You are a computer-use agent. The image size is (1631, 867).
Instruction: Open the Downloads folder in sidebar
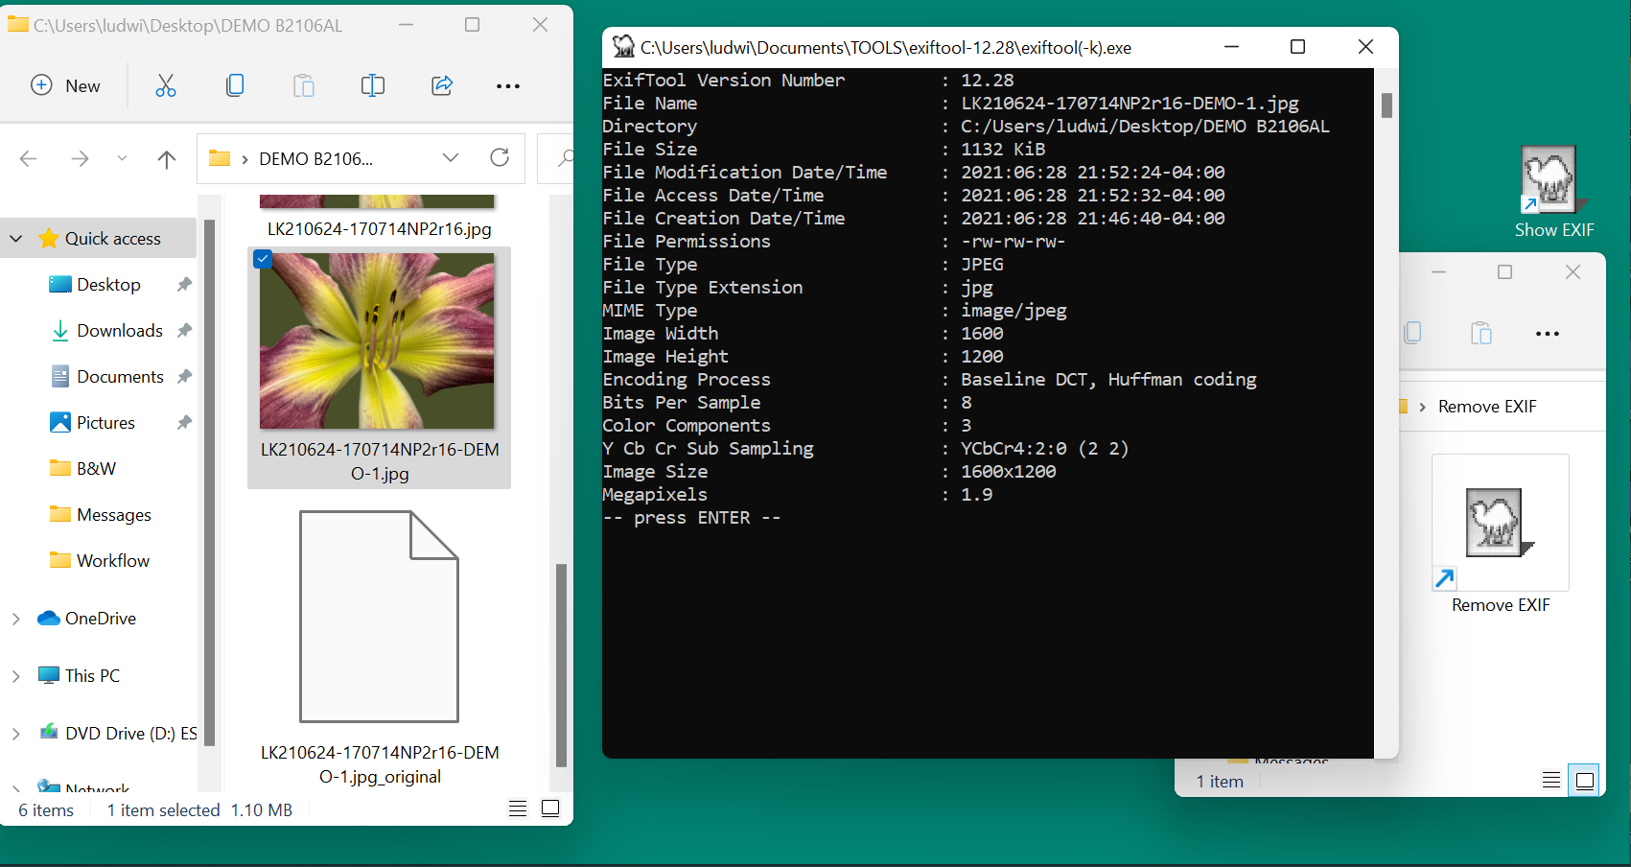click(119, 331)
